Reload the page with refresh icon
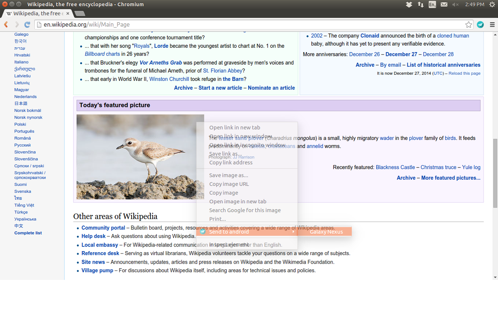This screenshot has width=498, height=311. pos(27,24)
